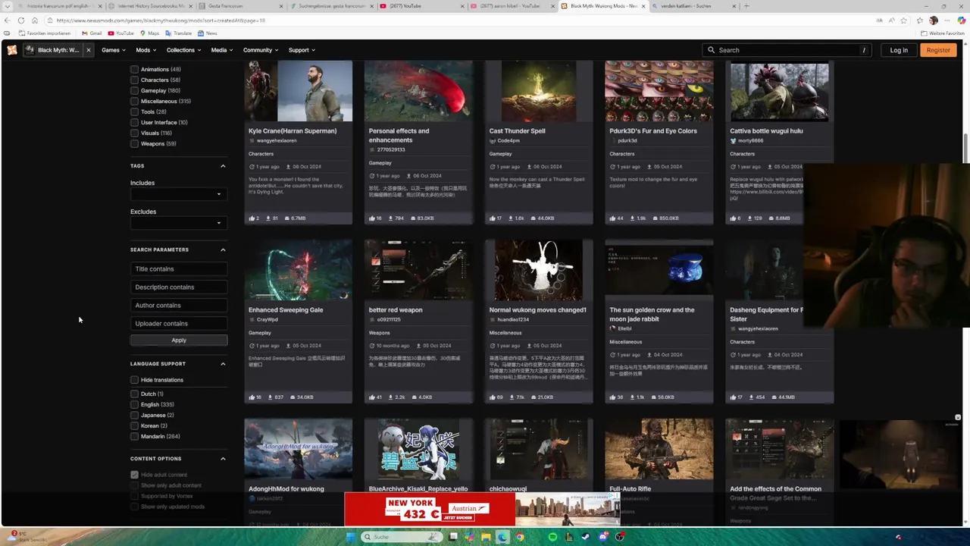The image size is (970, 546).
Task: Tick the Weapons category checkbox
Action: (x=134, y=143)
